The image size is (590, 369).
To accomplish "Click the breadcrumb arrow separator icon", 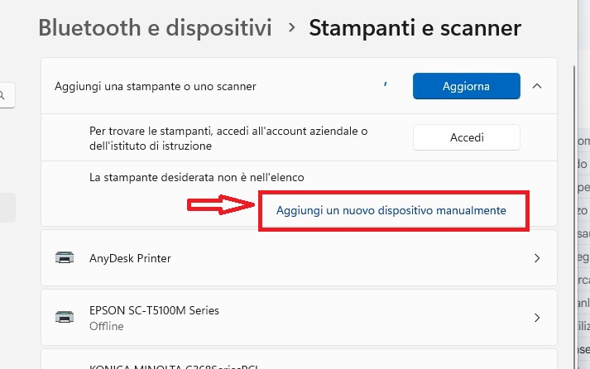I will click(291, 28).
